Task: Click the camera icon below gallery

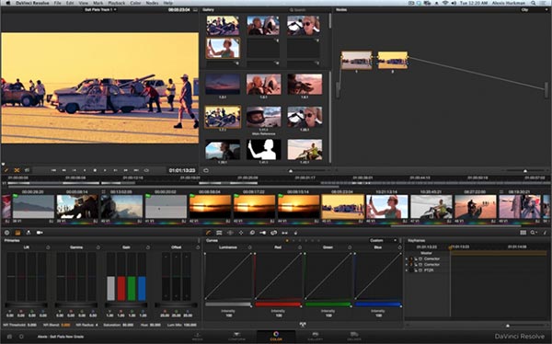Action: pos(206,170)
